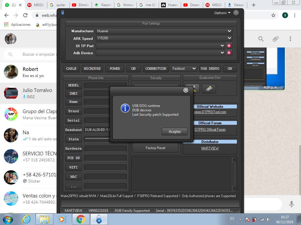
Task: Click the MICROUSB button
Action: 92,69
